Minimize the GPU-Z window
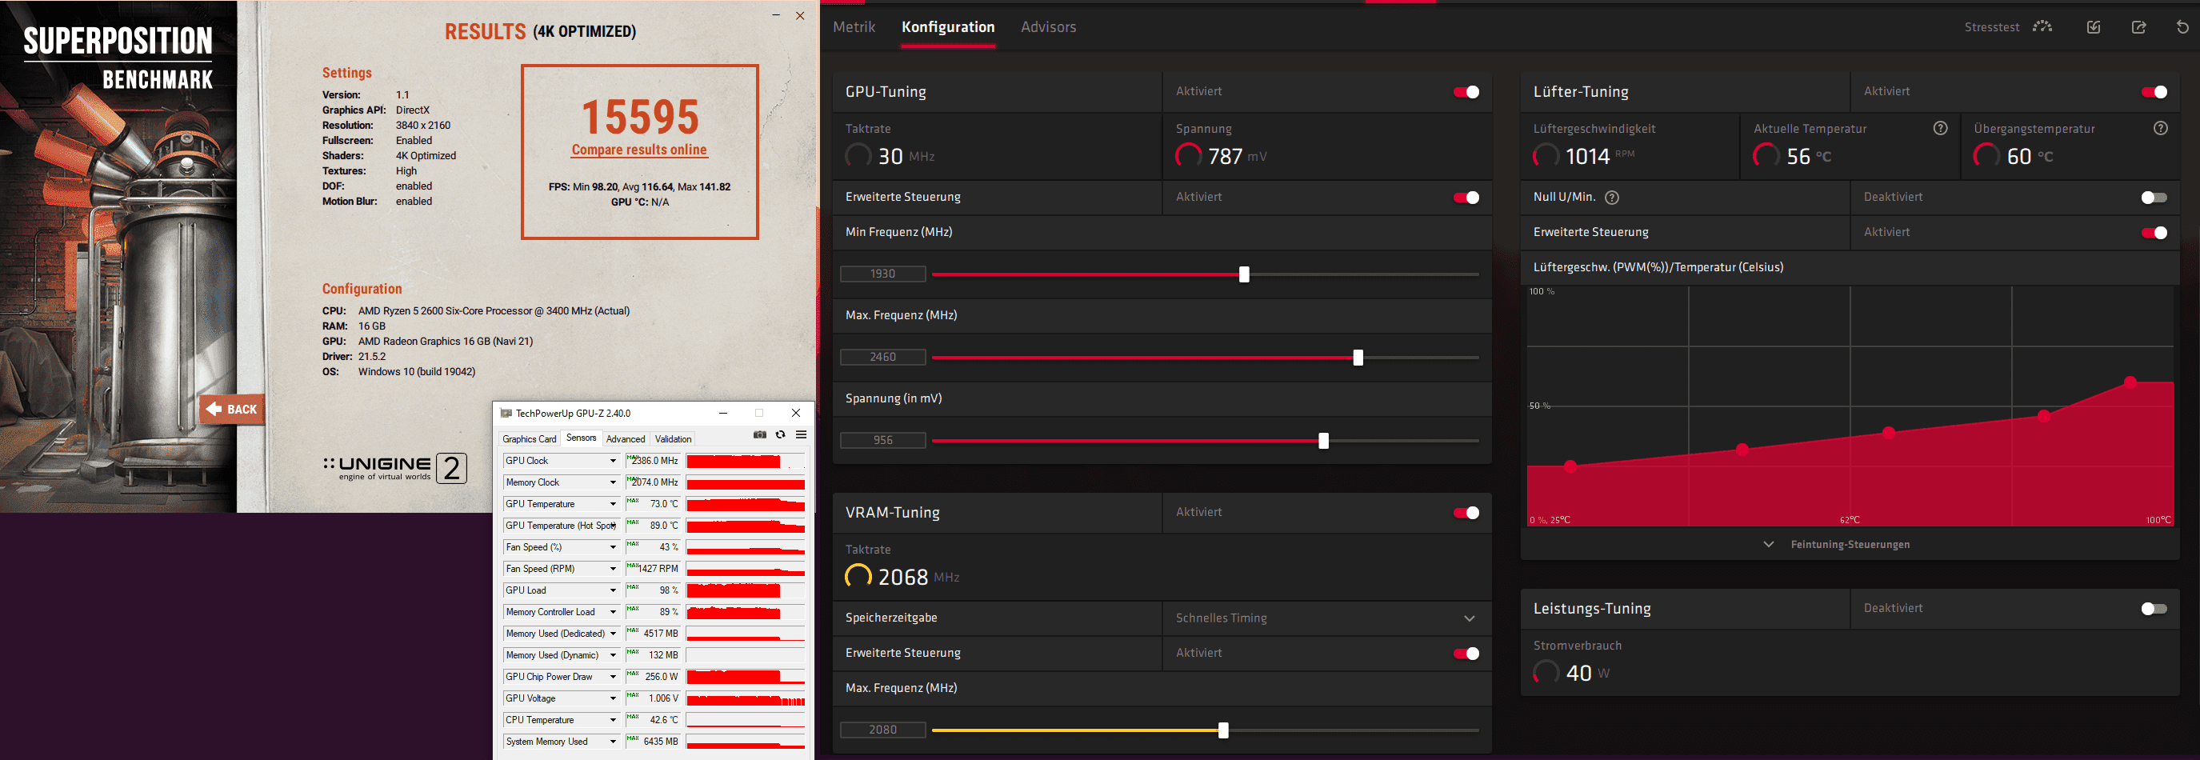This screenshot has width=2200, height=760. [x=722, y=414]
